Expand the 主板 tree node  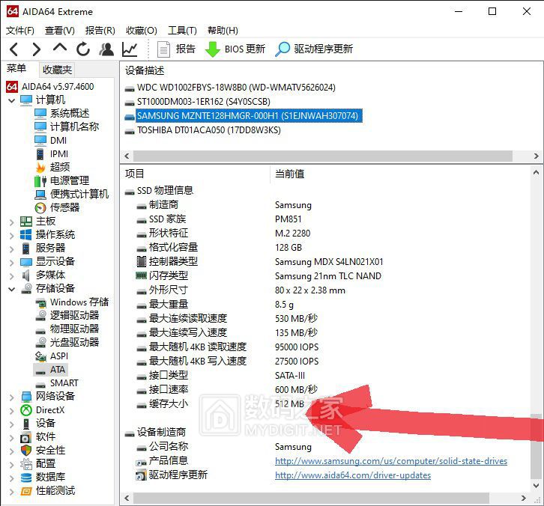12,222
